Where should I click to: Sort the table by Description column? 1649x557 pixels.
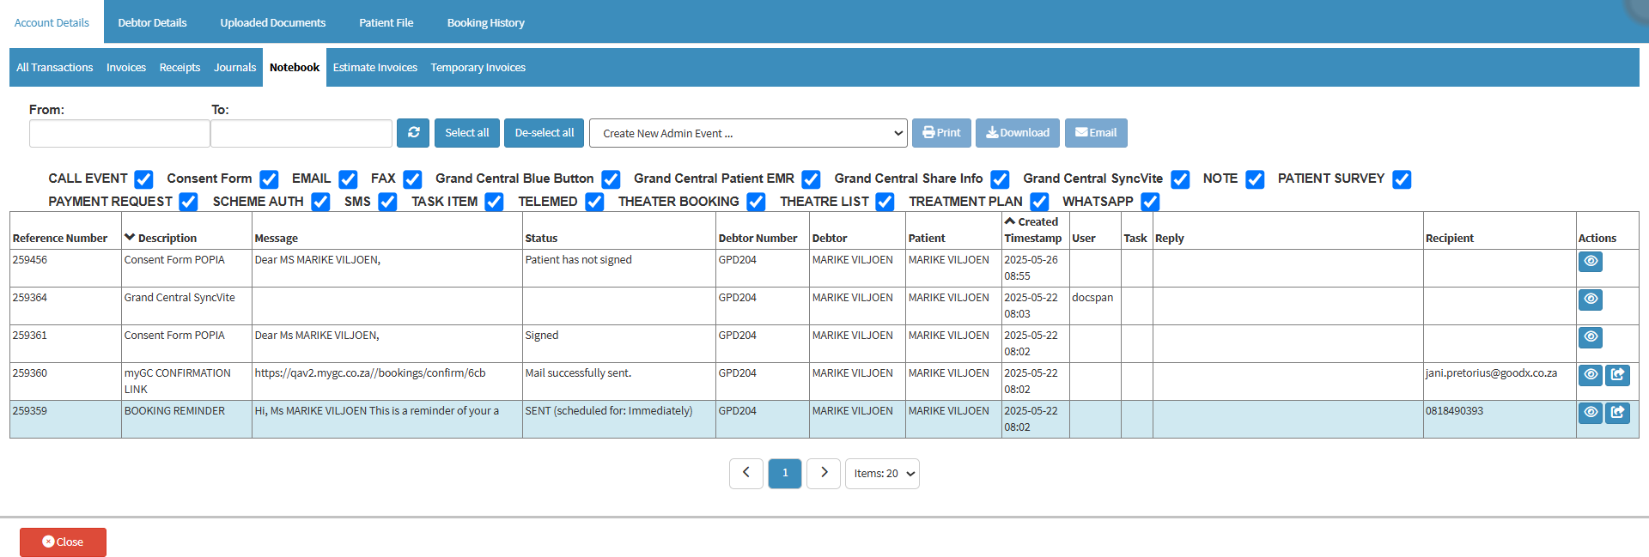[x=167, y=238]
